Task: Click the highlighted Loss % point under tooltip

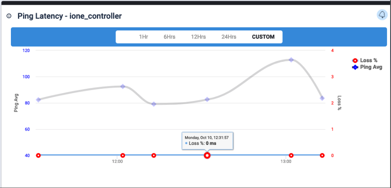Action: (x=207, y=155)
